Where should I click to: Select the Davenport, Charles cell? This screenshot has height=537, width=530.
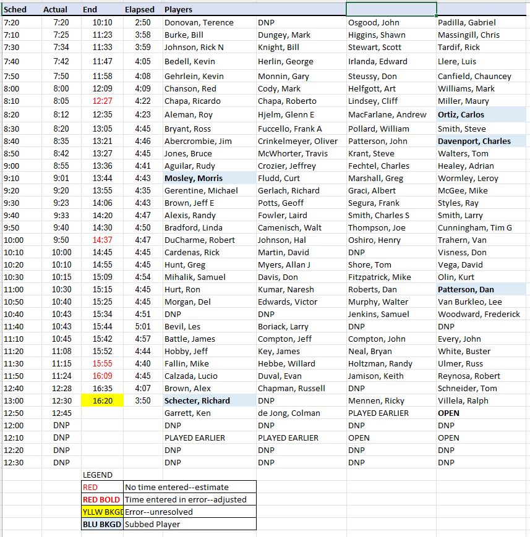click(481, 141)
